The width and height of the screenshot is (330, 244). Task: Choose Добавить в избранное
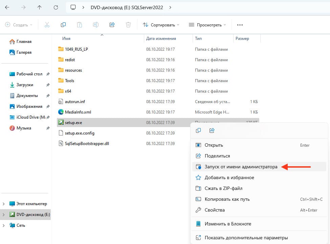(259, 177)
